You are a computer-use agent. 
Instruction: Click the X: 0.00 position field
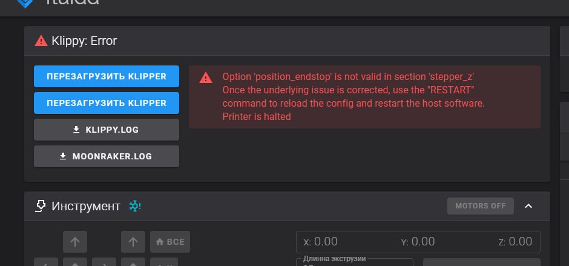tap(320, 242)
